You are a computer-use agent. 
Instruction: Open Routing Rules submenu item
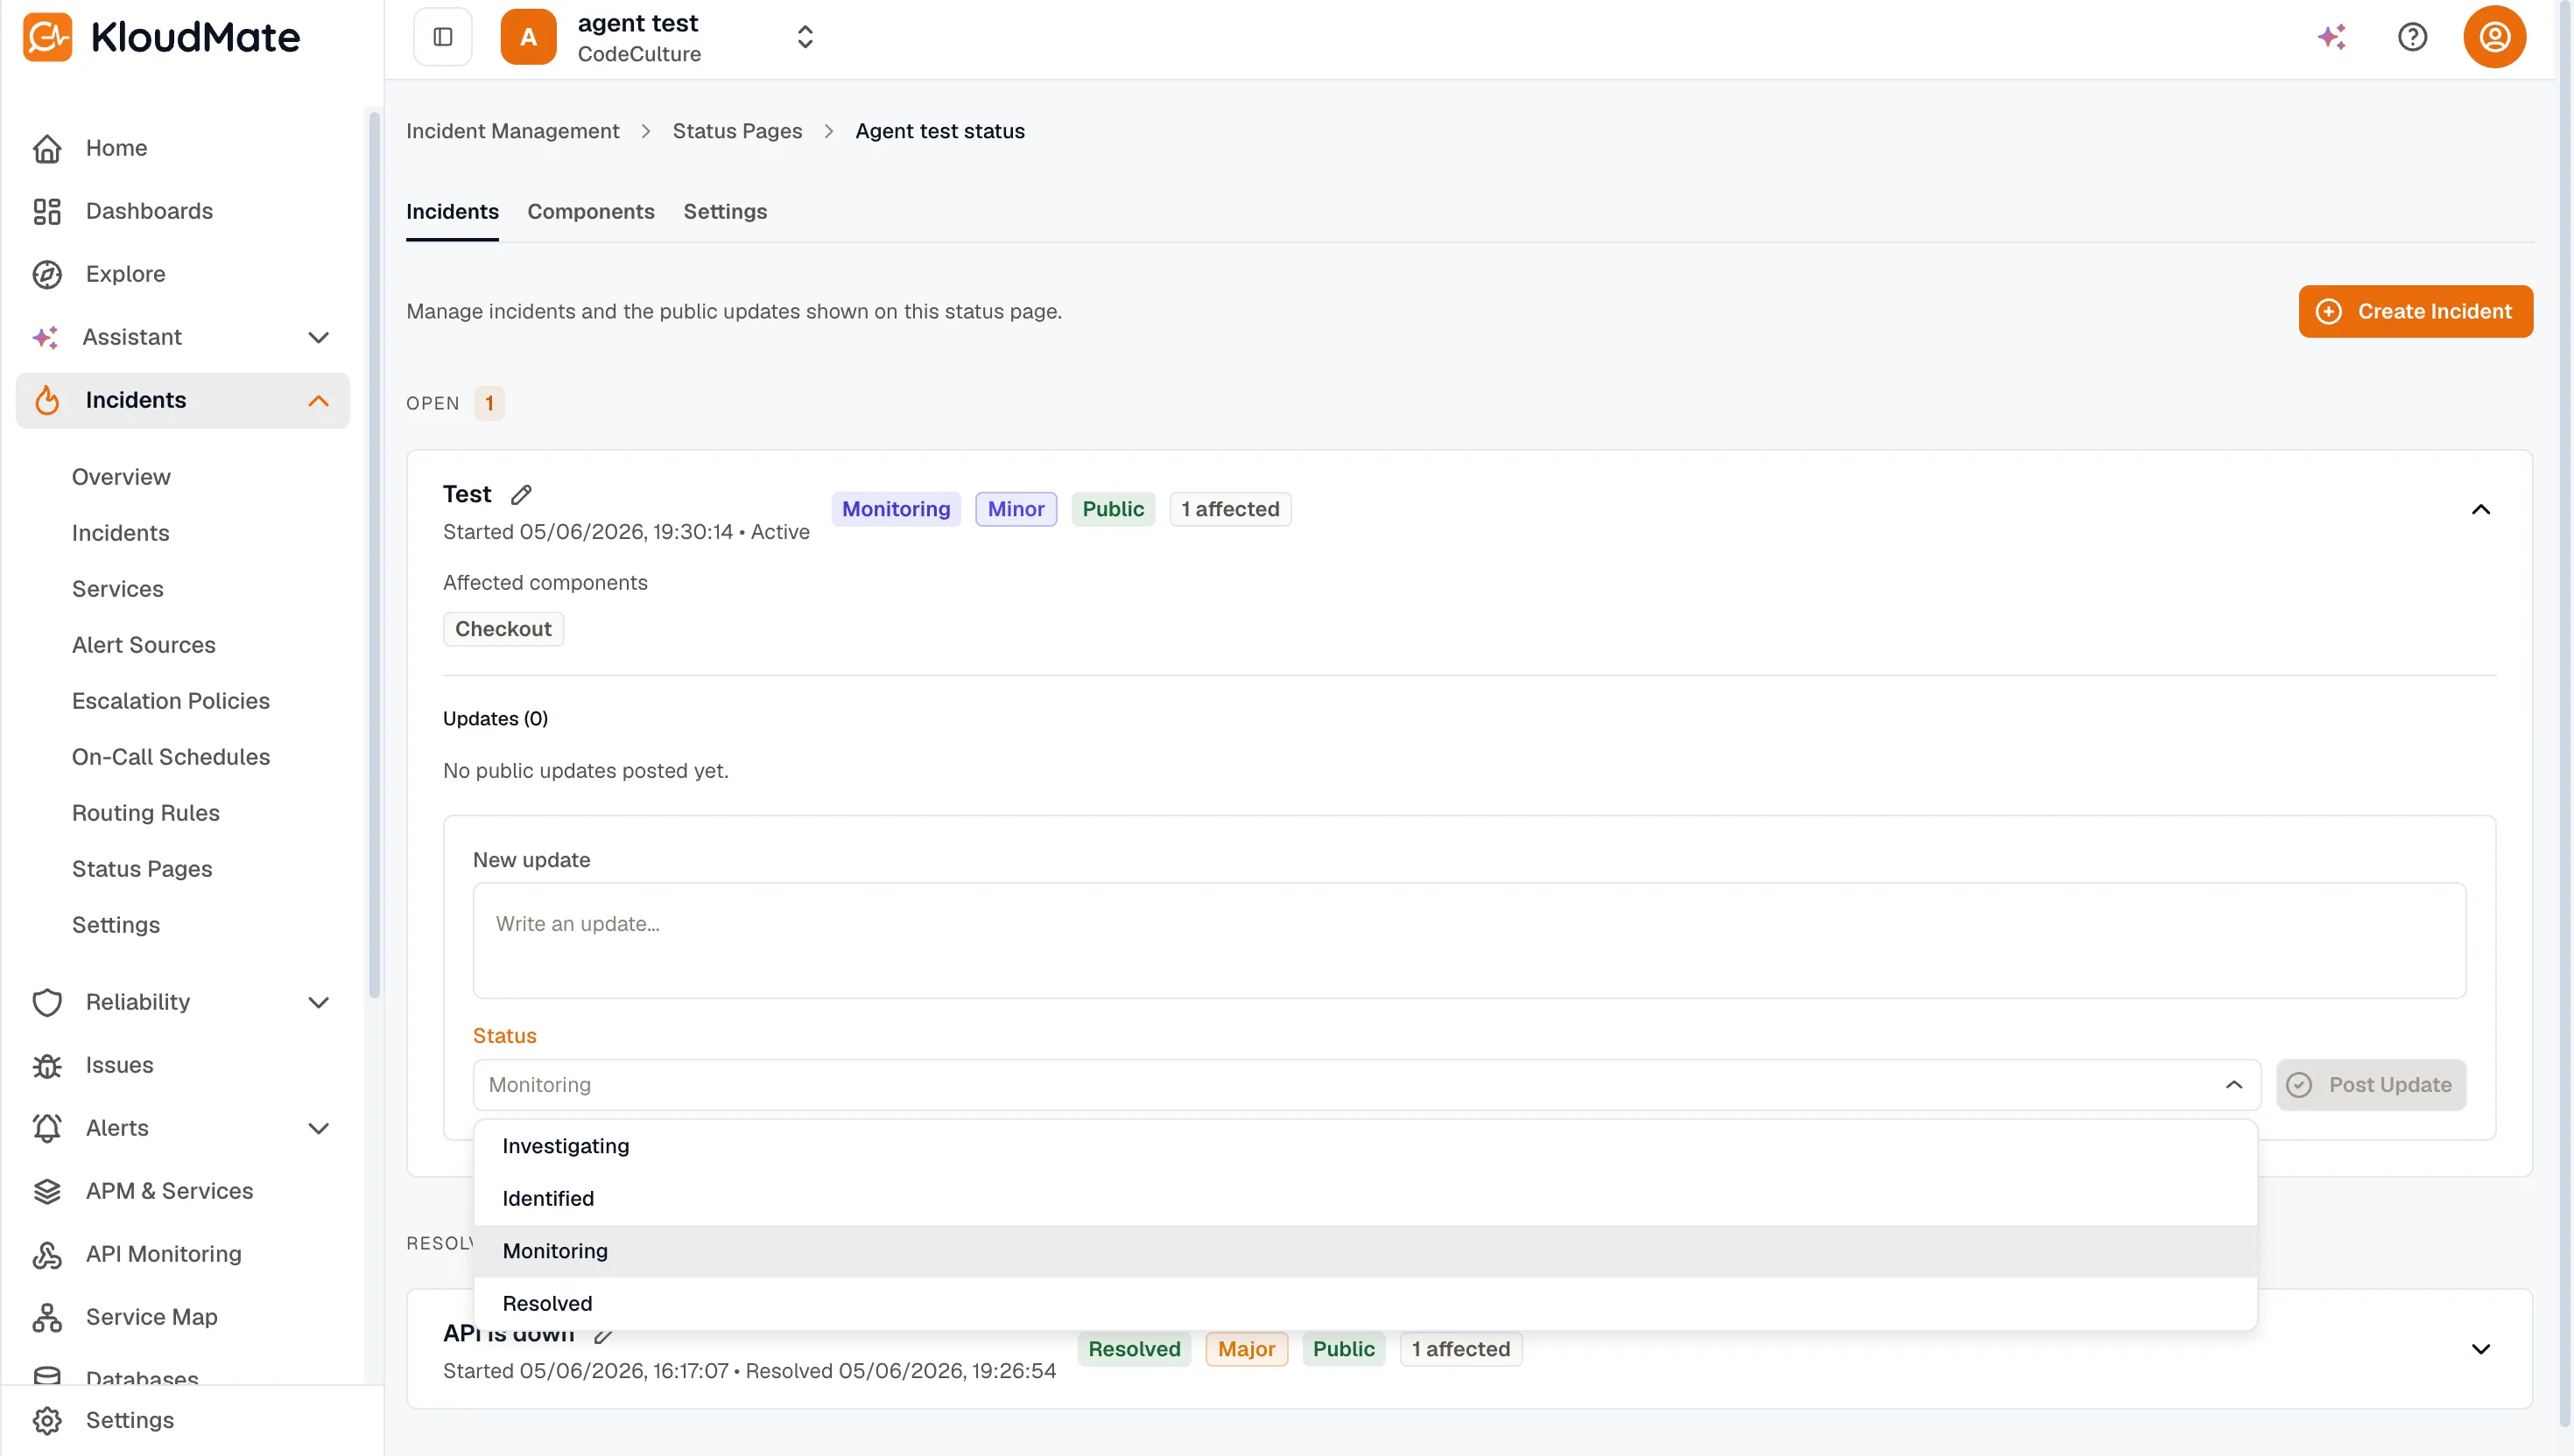145,813
